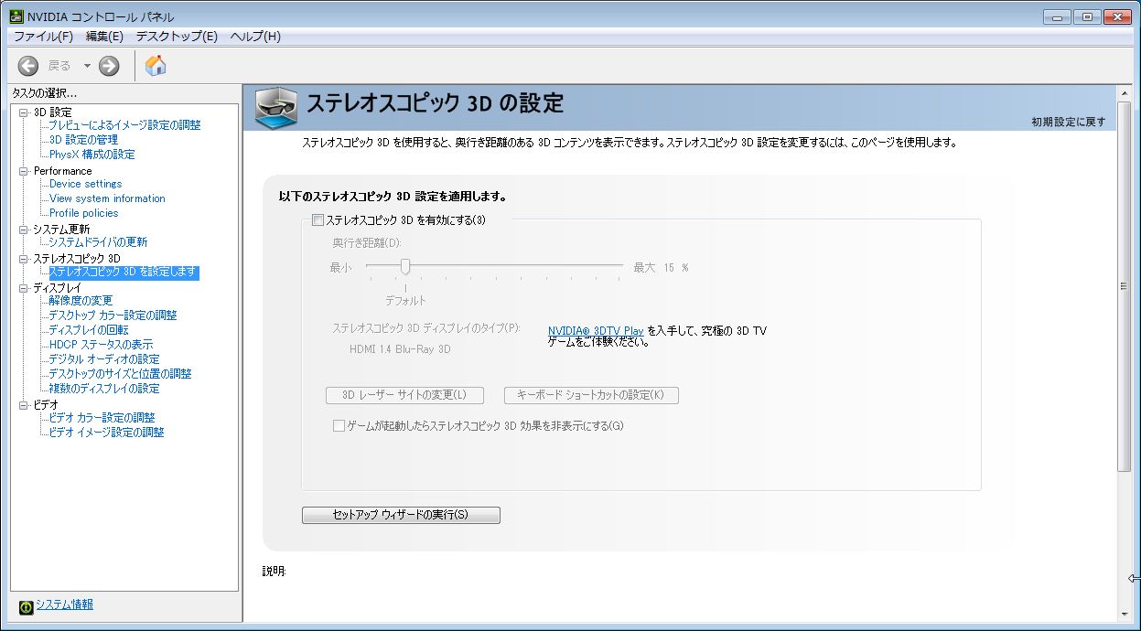The width and height of the screenshot is (1141, 631).
Task: Open the Home icon in toolbar
Action: click(x=156, y=65)
